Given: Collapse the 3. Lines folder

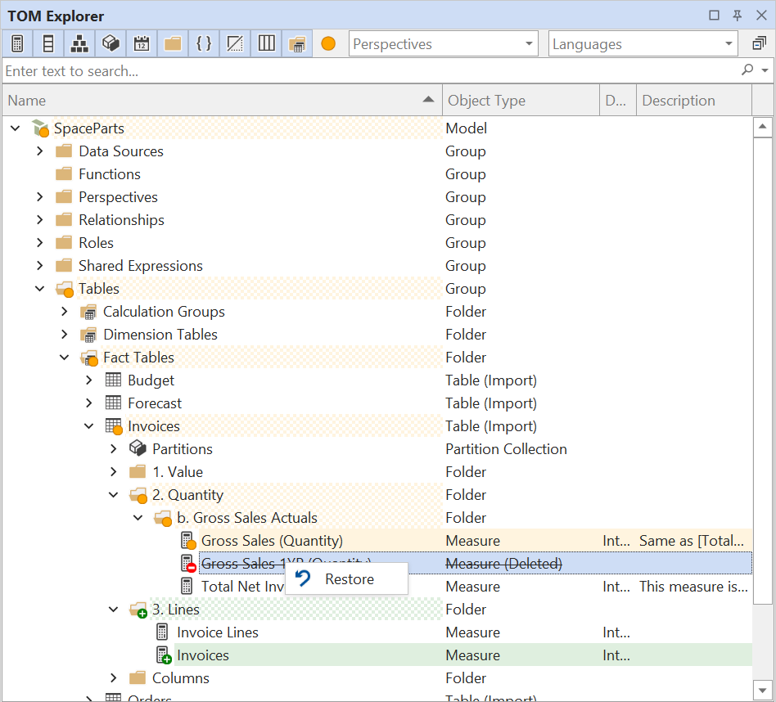Looking at the screenshot, I should [113, 610].
